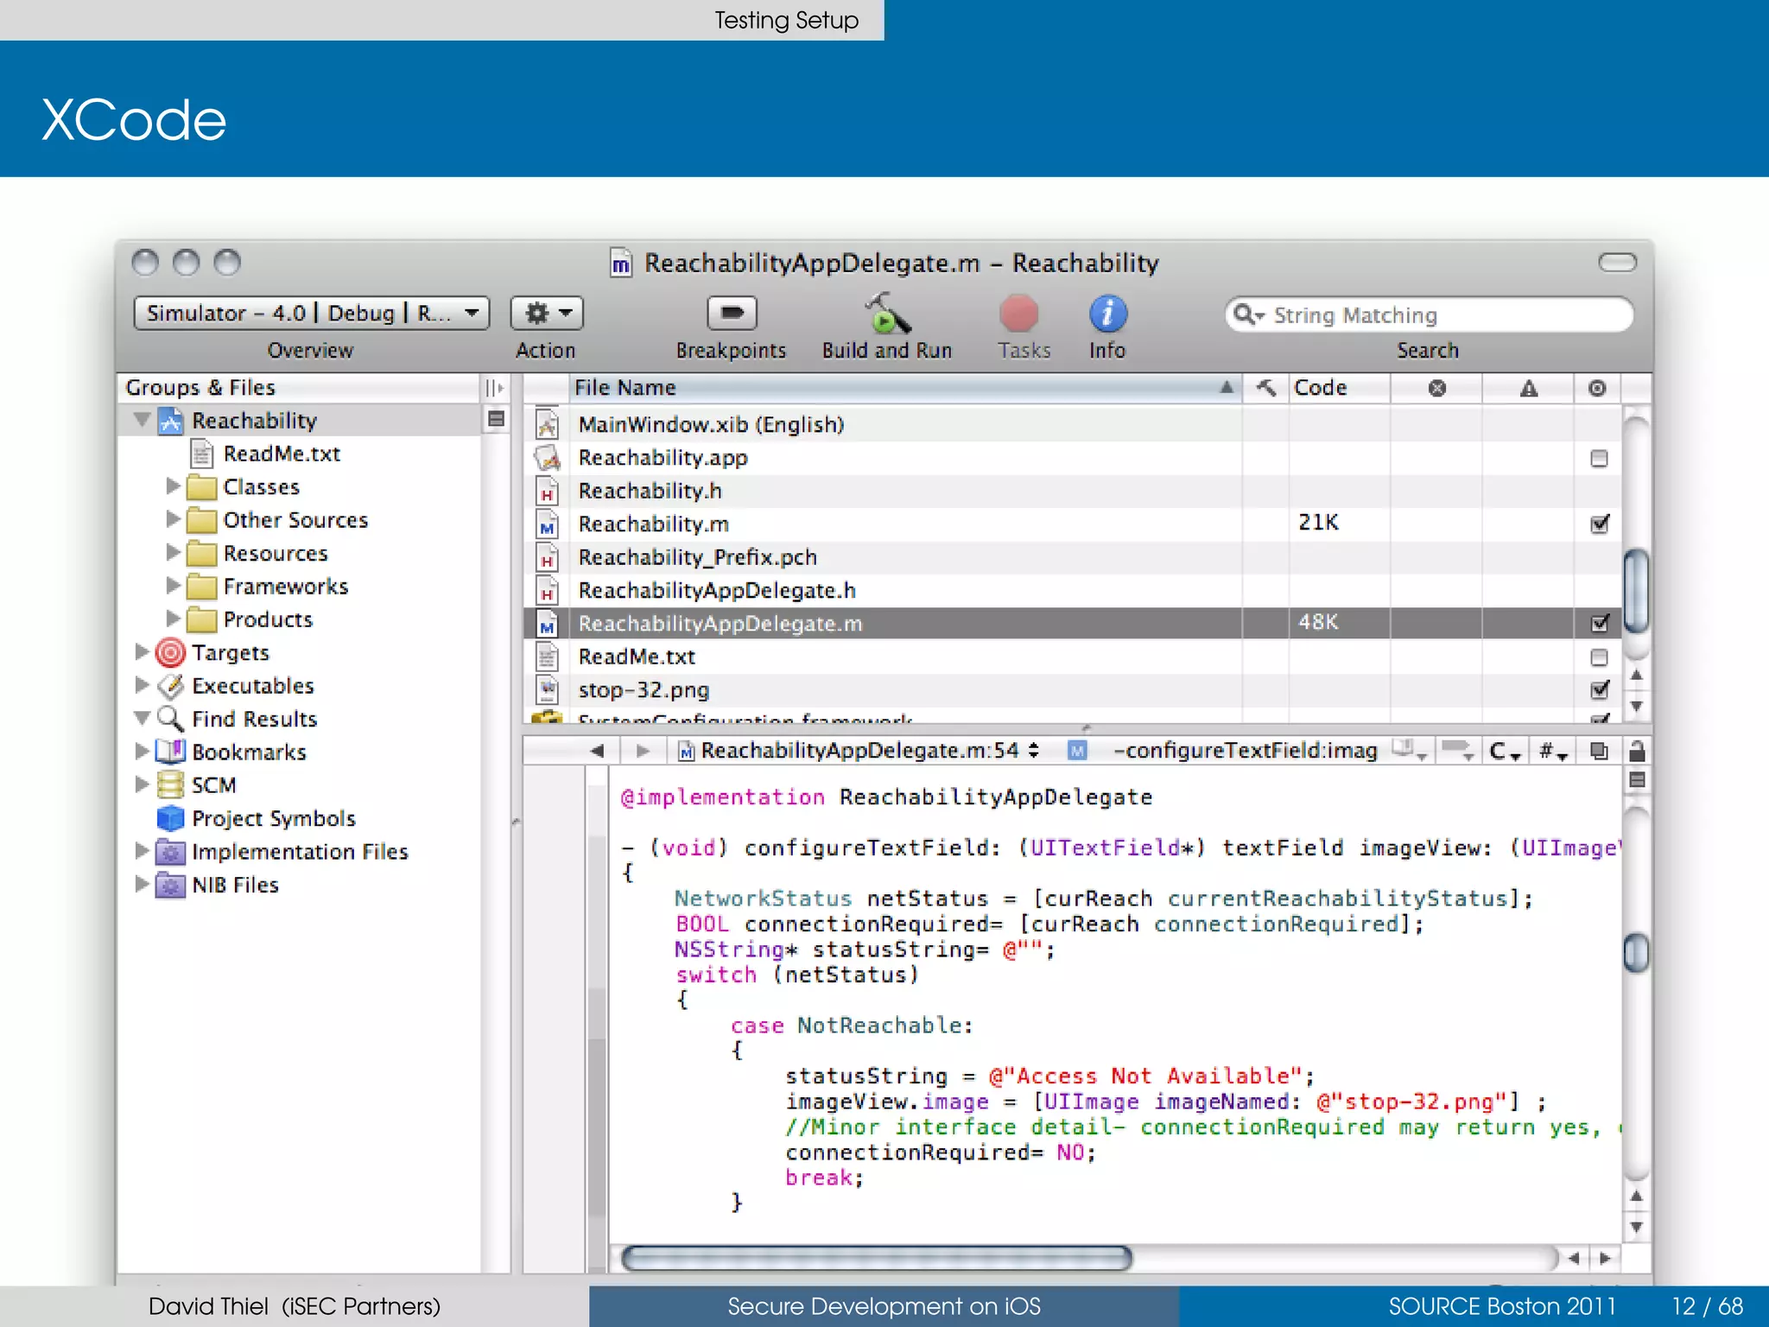The image size is (1769, 1327).
Task: Expand the Resources folder
Action: point(173,552)
